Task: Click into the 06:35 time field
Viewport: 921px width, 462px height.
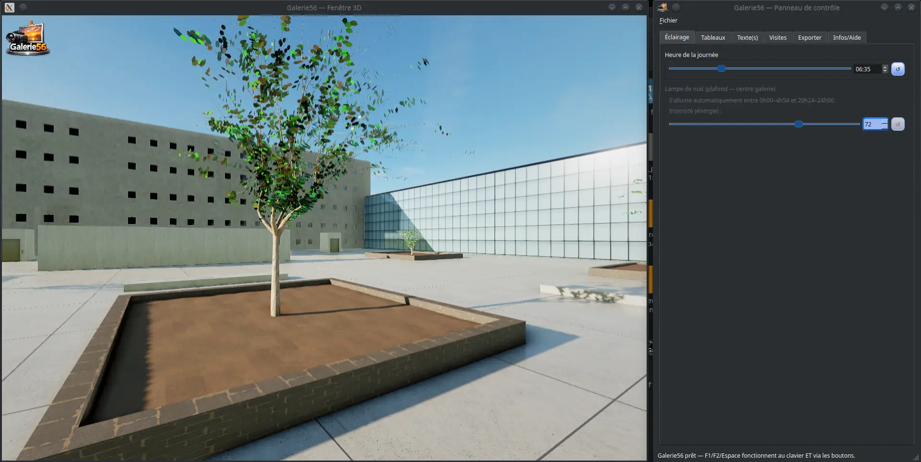Action: [x=867, y=69]
